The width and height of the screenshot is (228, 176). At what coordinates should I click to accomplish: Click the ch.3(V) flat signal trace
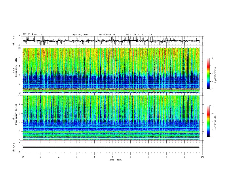tap(111, 147)
